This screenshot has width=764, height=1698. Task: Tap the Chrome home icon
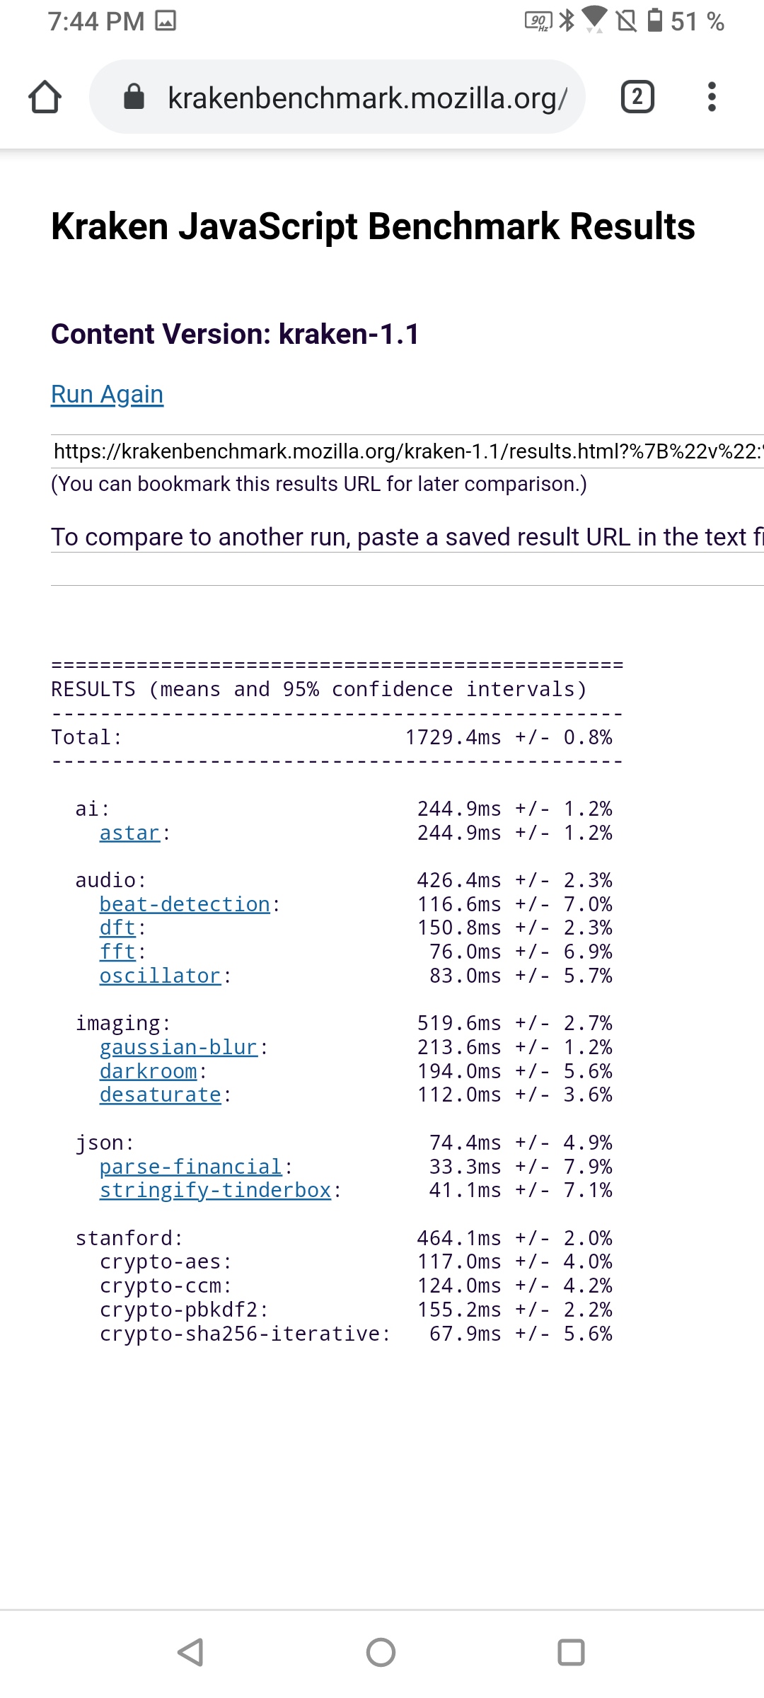[x=45, y=97]
